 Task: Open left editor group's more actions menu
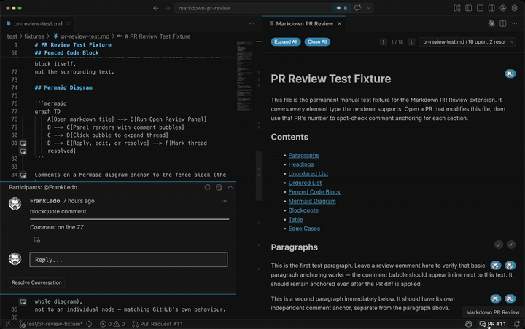(x=252, y=24)
